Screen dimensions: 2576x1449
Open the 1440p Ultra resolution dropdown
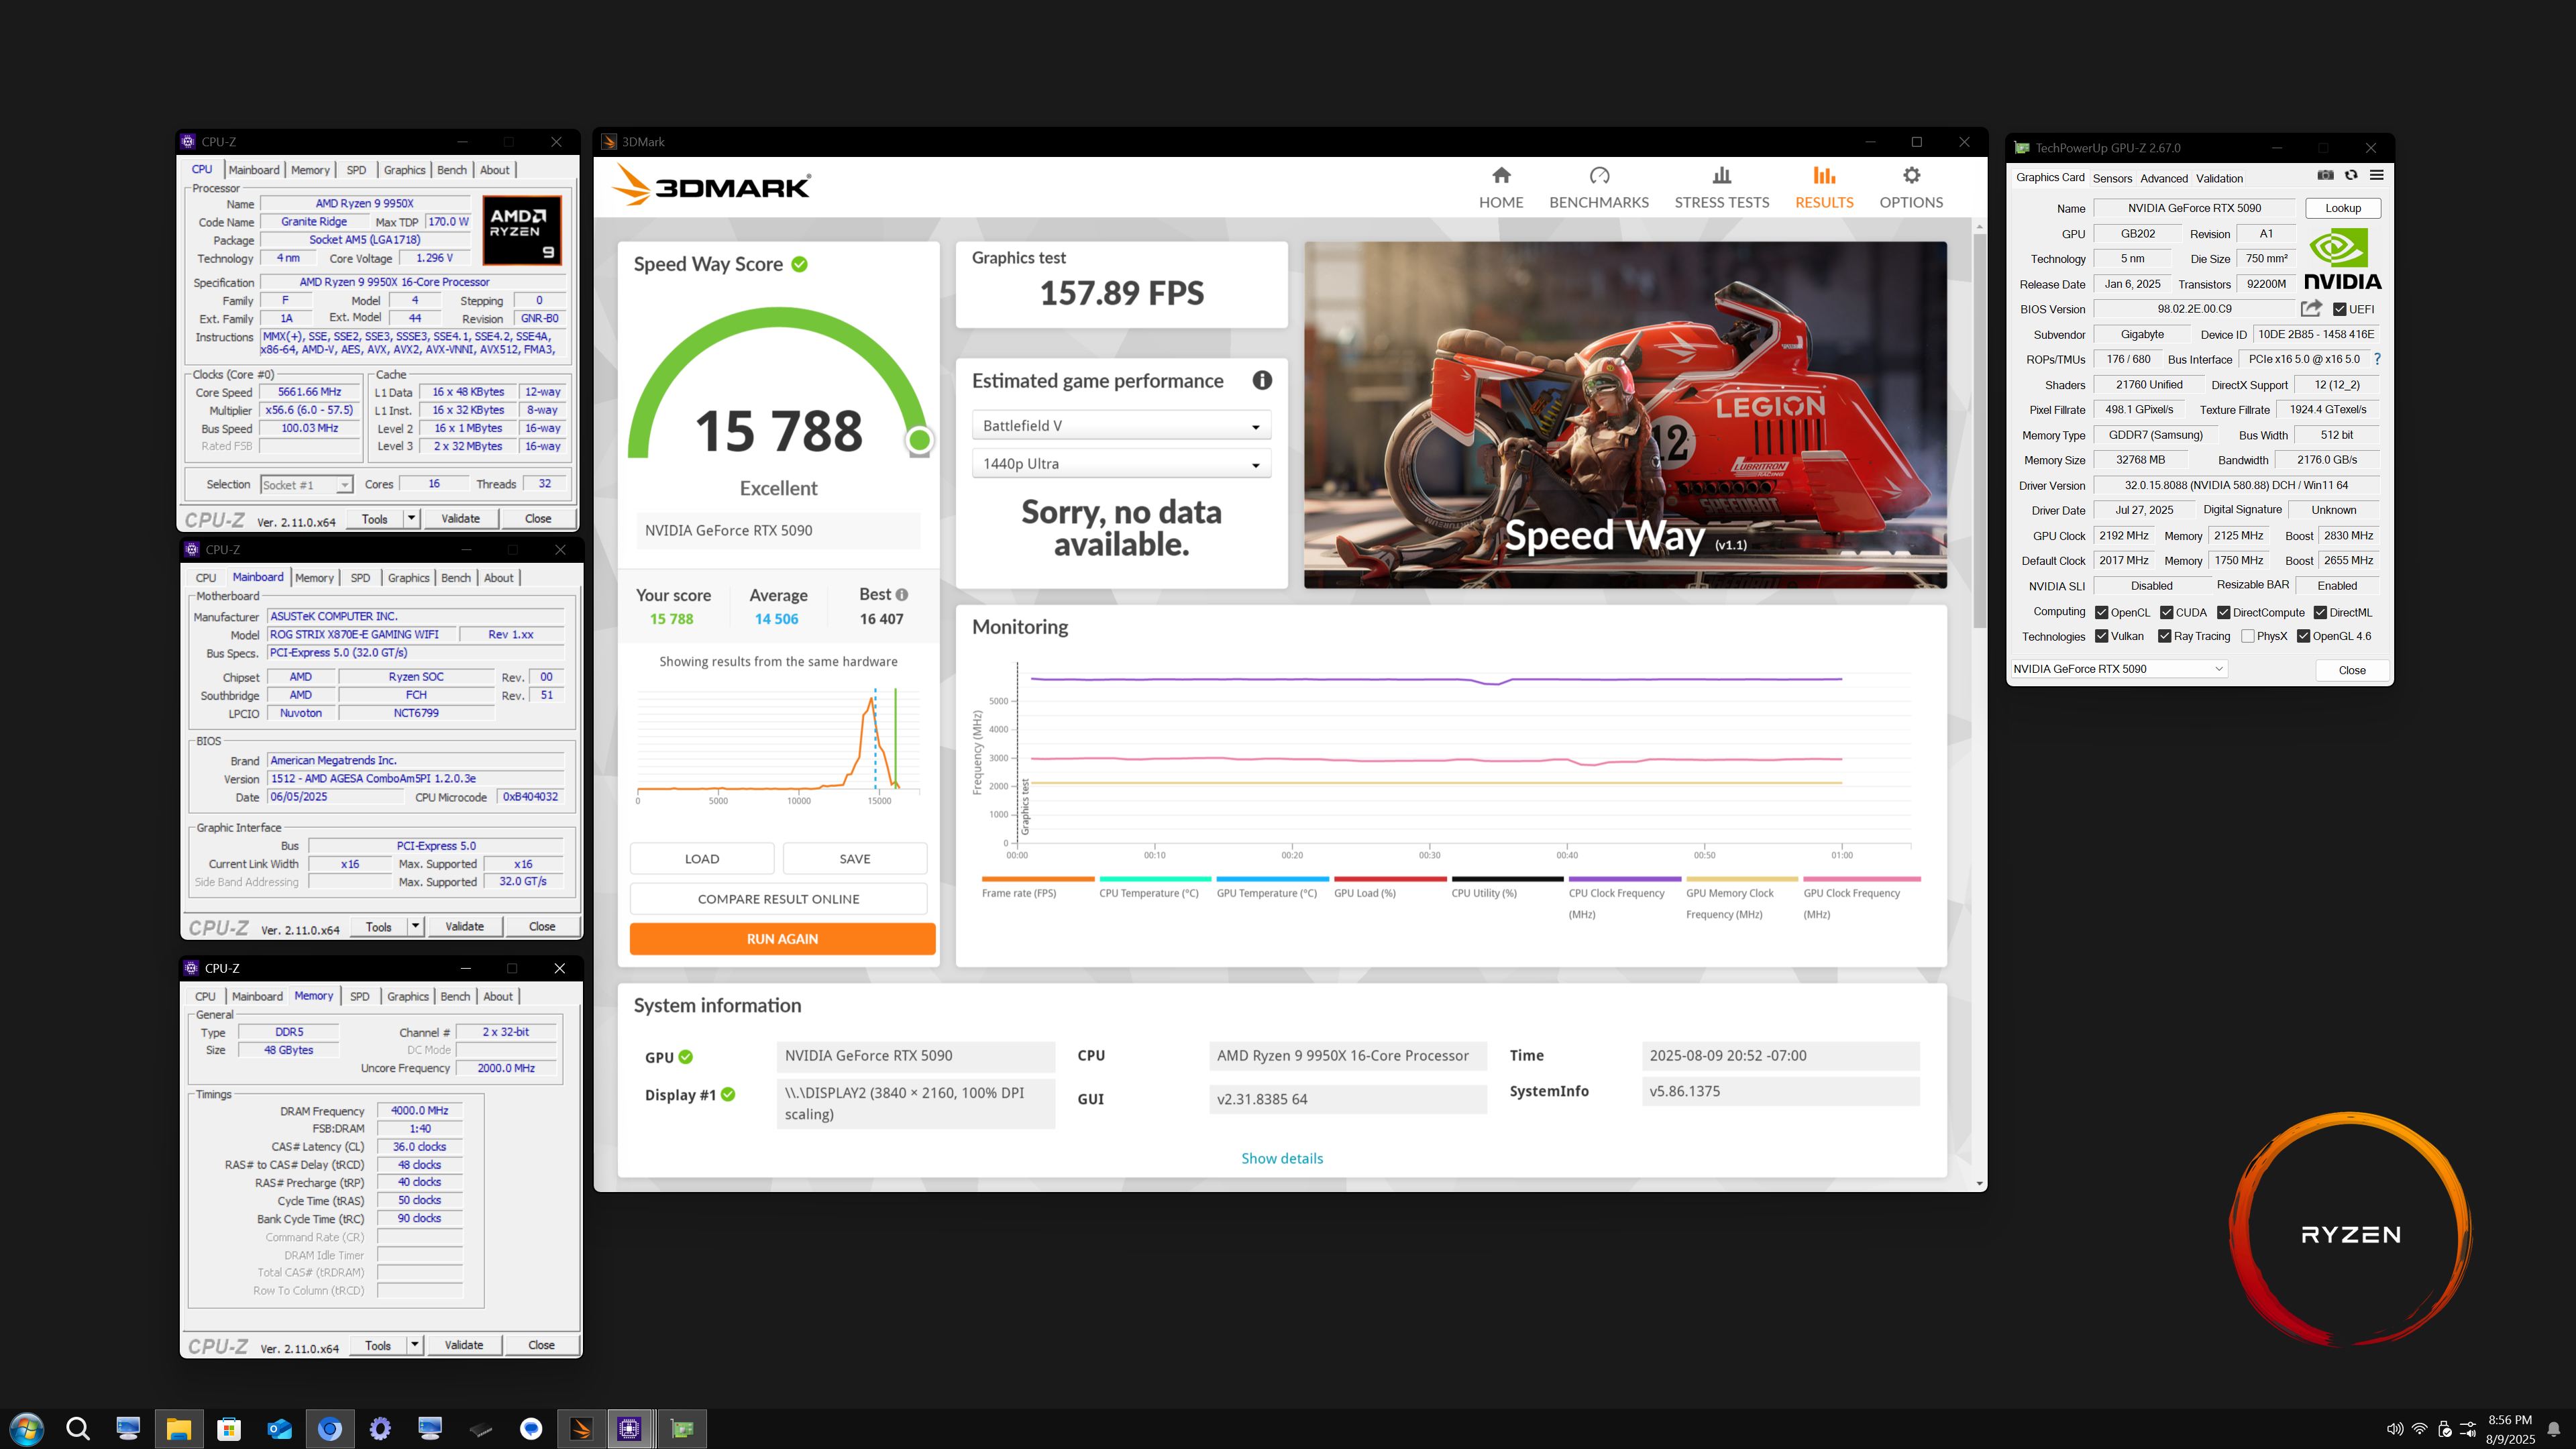[1121, 464]
